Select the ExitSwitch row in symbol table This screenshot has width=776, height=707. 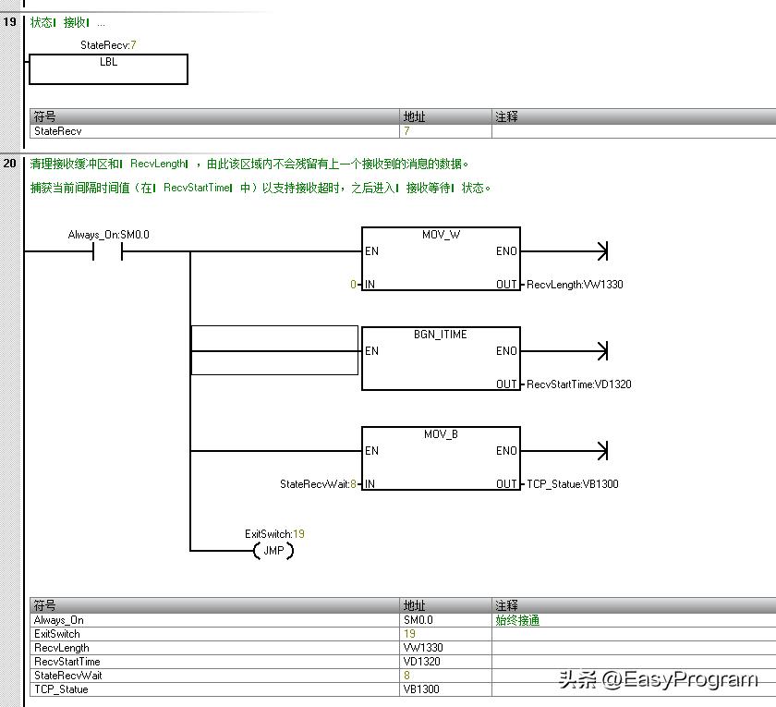click(403, 634)
